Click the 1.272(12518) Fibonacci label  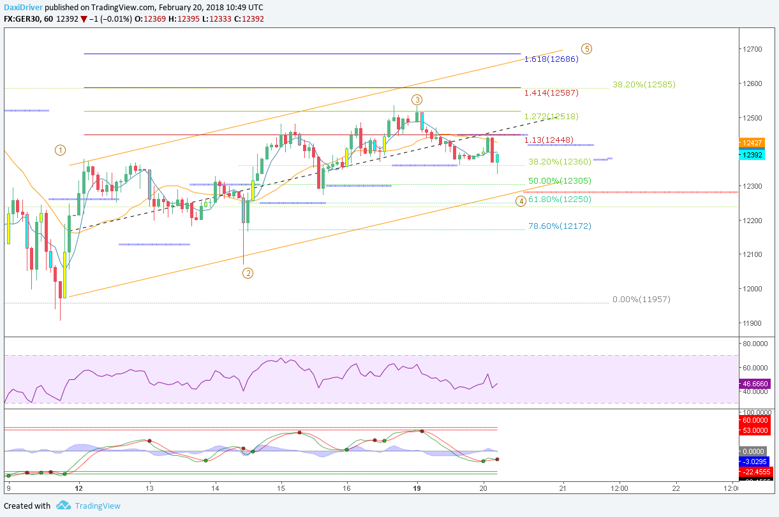tap(551, 117)
